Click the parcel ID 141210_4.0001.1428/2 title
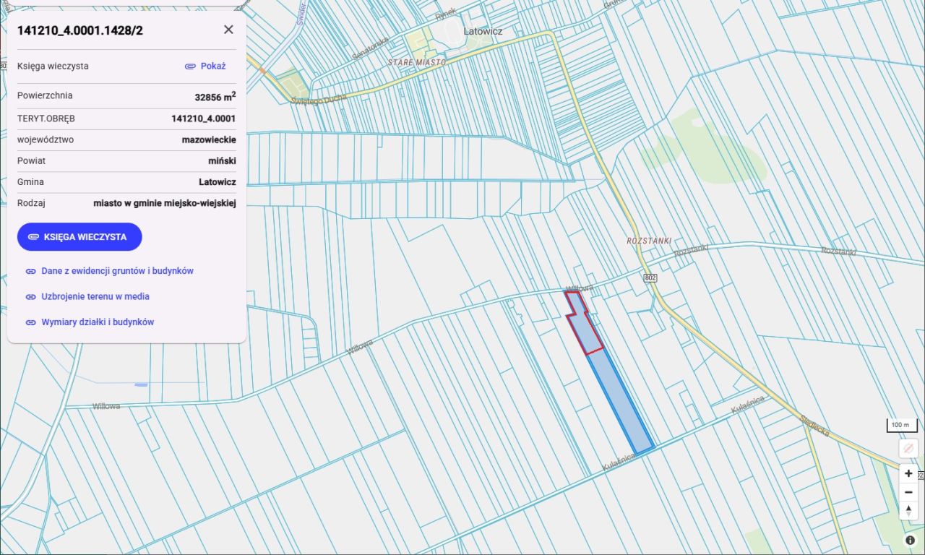 (x=80, y=30)
